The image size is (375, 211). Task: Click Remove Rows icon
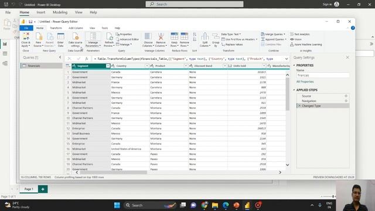(185, 36)
